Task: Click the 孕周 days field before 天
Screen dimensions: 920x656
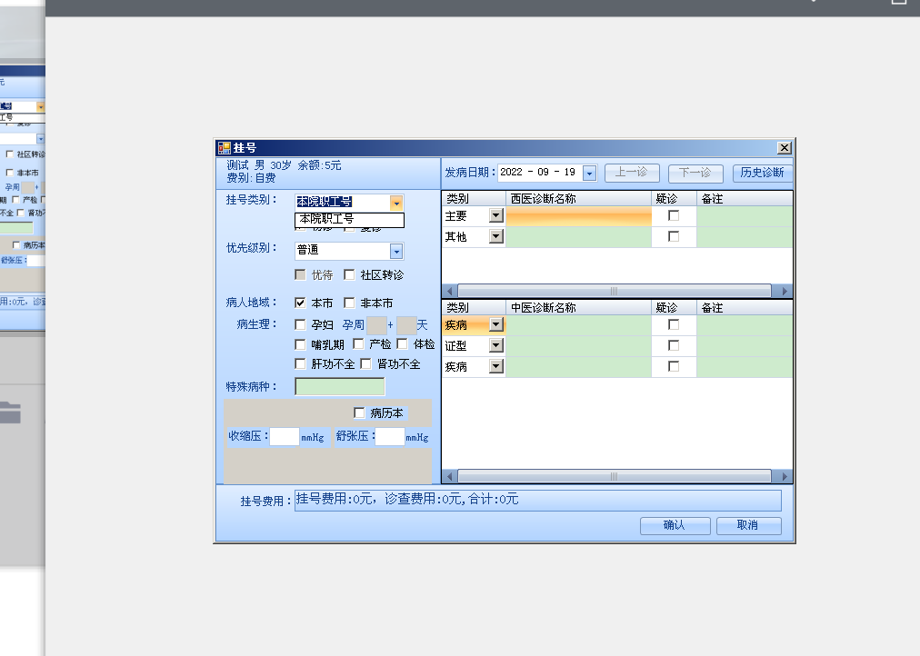Action: click(x=406, y=324)
